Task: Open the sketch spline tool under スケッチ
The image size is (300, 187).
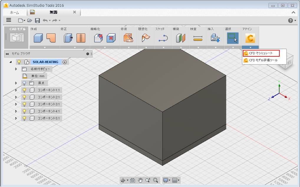Action: [163, 38]
